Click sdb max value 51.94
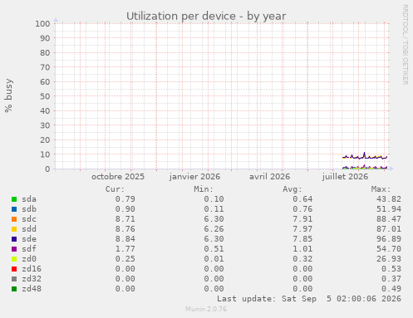Screen dimensions: 413x318 (x=389, y=209)
